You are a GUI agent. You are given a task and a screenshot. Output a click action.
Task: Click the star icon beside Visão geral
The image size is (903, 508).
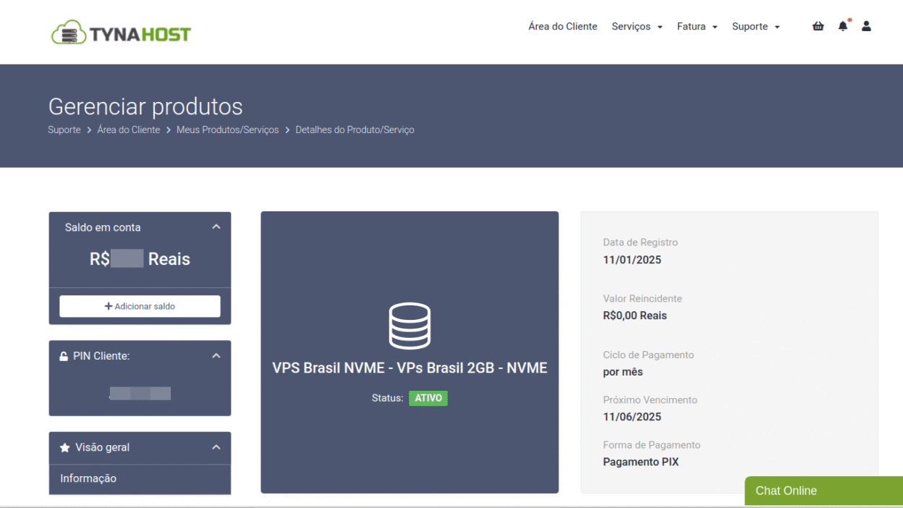64,448
